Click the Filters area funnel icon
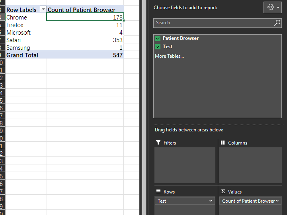287x215 pixels. point(158,143)
